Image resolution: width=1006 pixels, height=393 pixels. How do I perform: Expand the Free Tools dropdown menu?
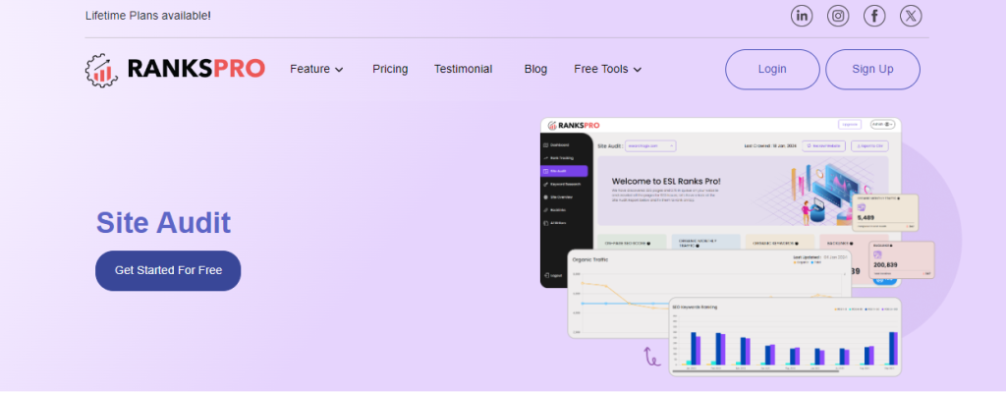[x=607, y=70]
